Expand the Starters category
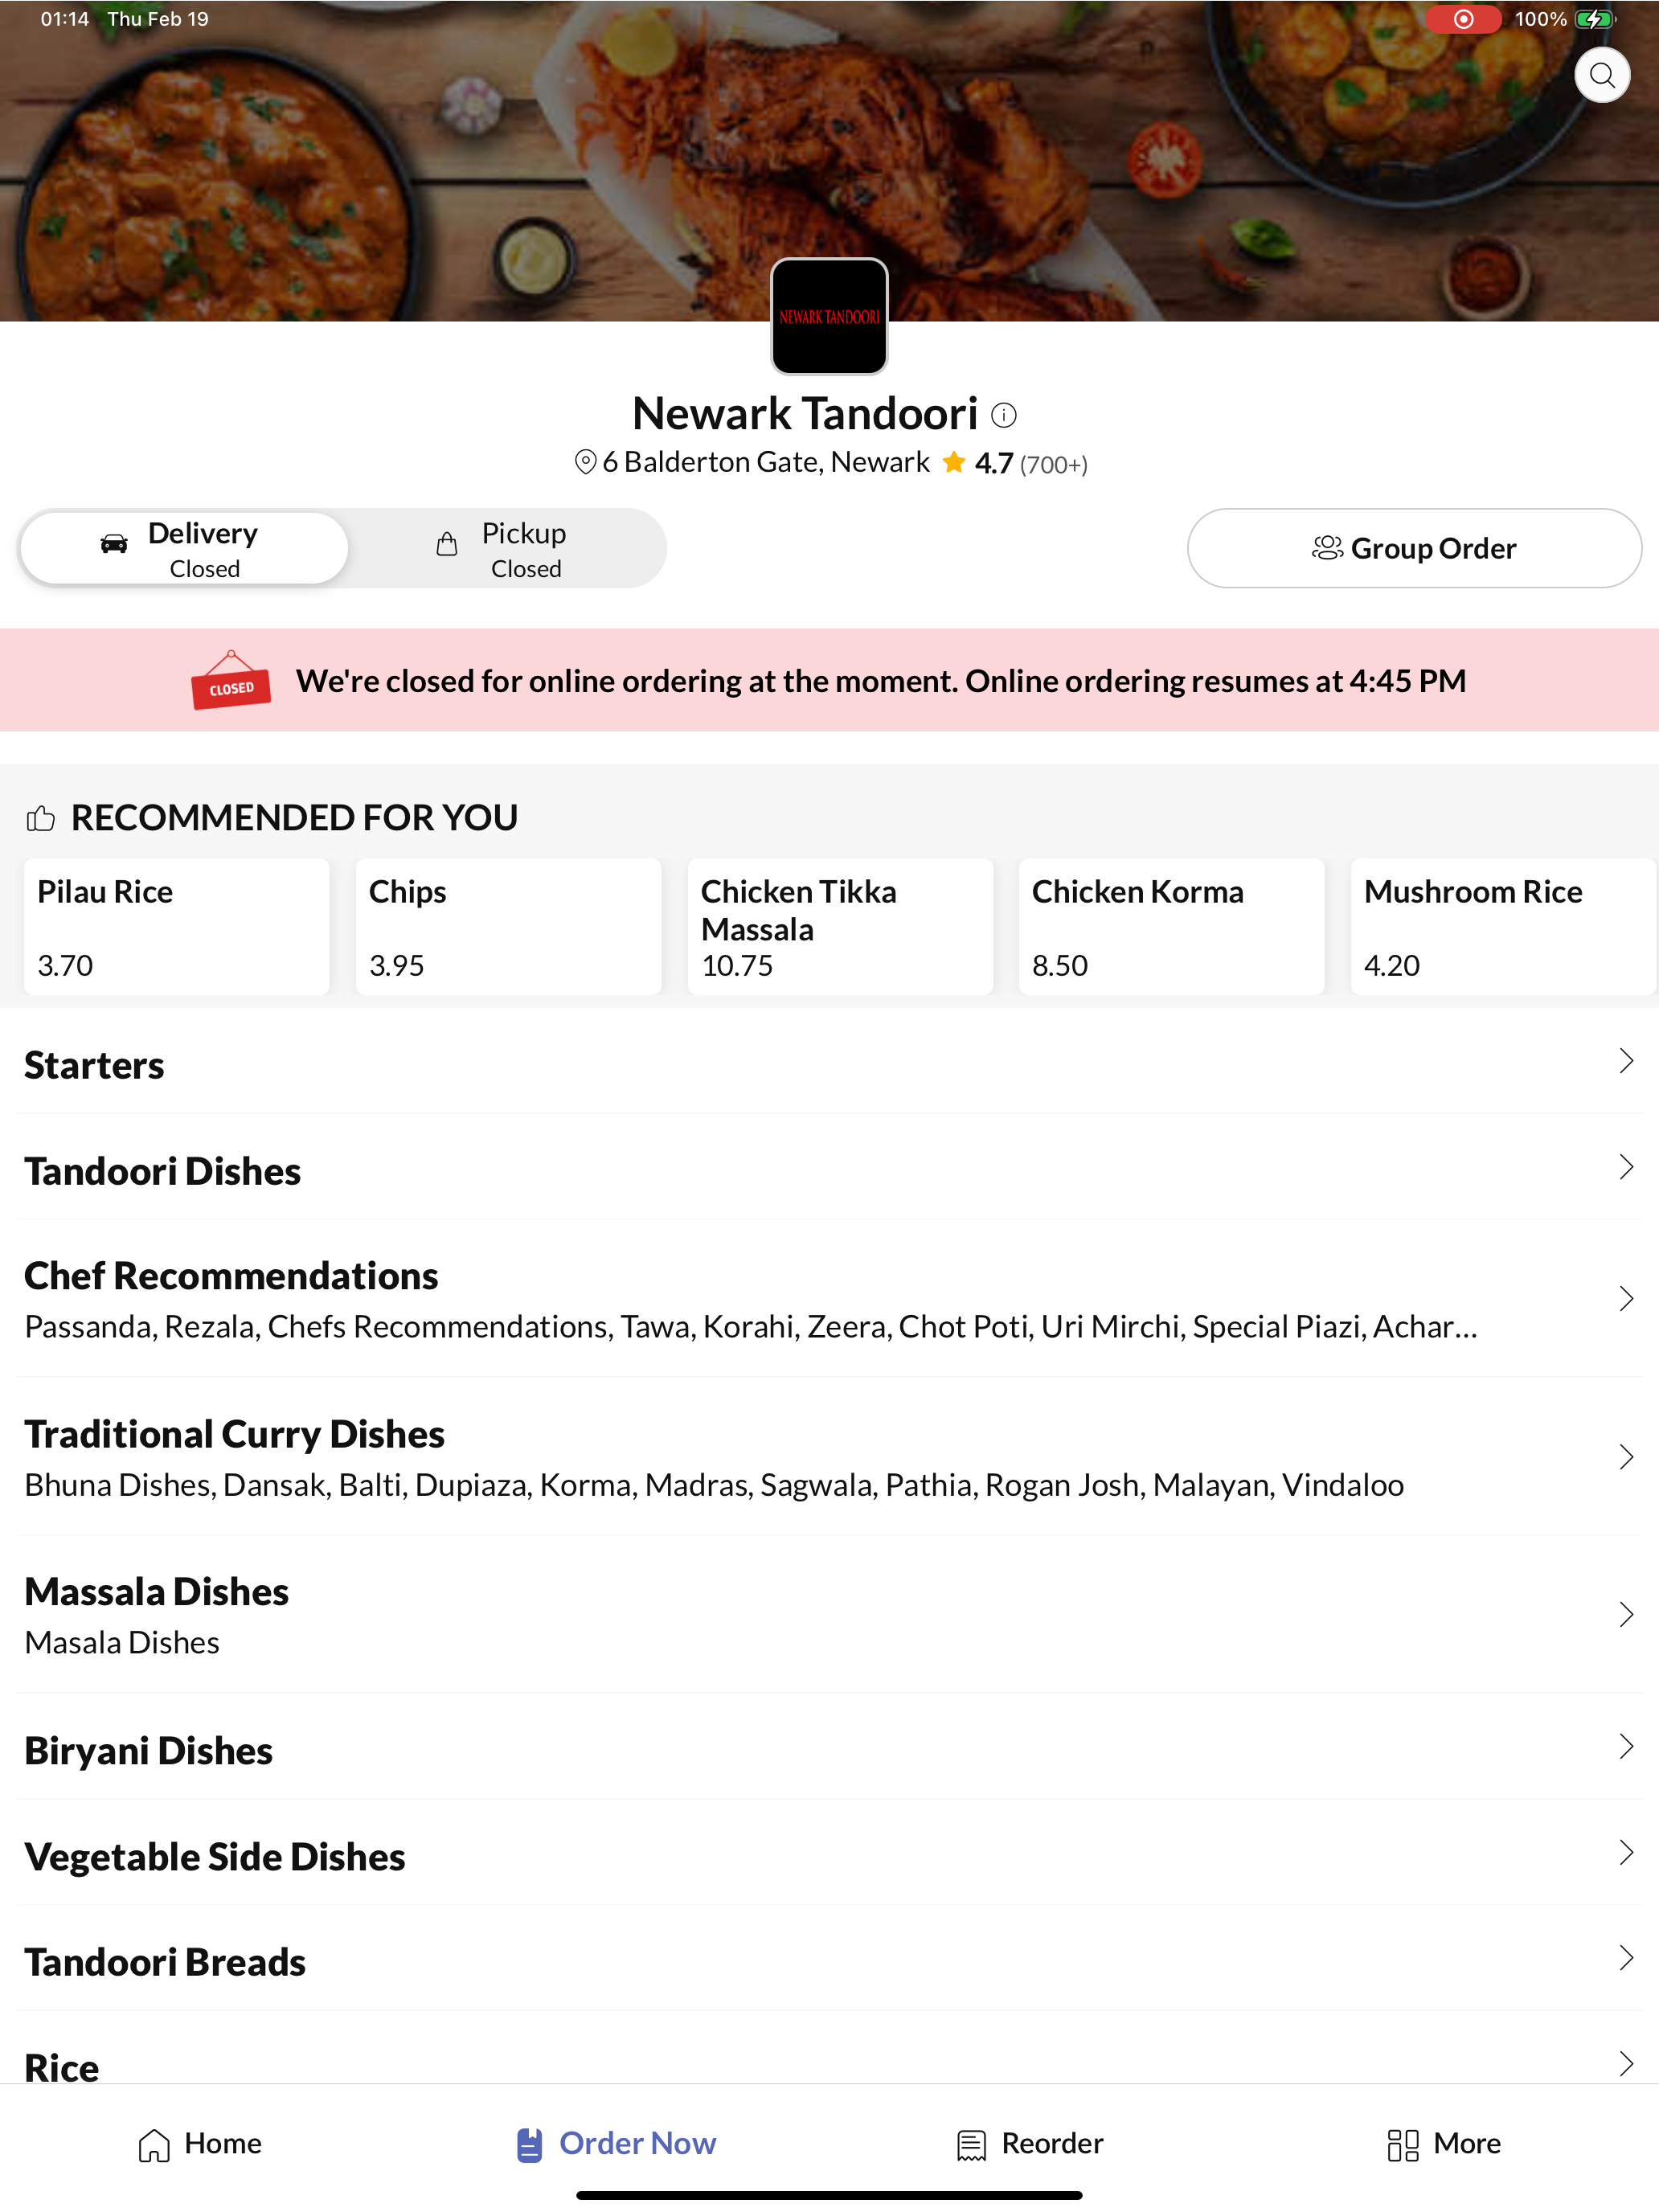 (x=829, y=1063)
